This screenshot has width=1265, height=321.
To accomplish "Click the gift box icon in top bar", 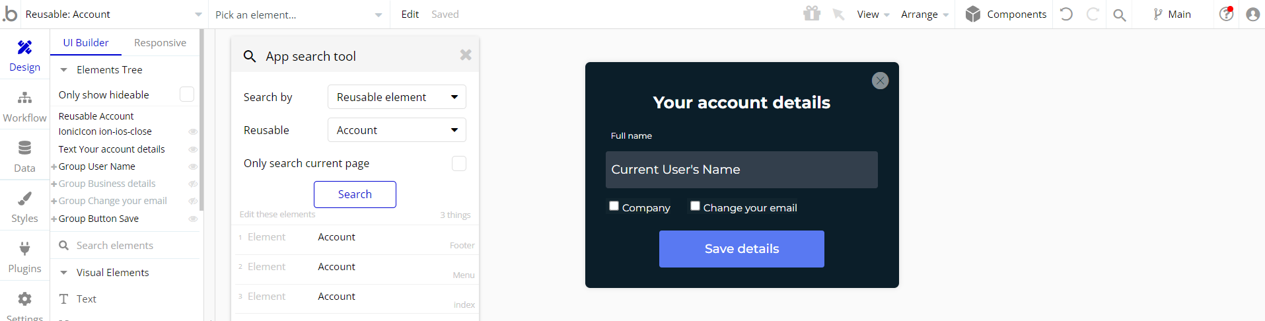I will tap(812, 14).
